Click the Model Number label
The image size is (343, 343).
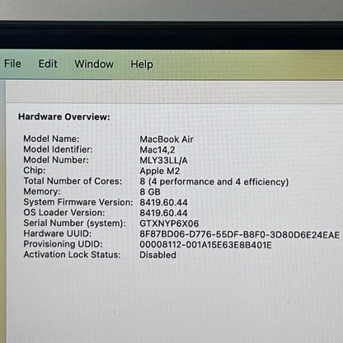pos(56,160)
